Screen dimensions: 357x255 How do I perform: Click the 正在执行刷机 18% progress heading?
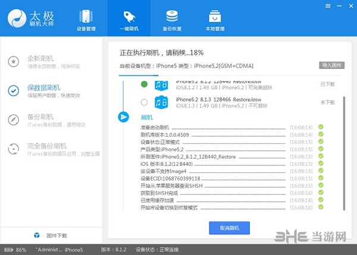click(162, 53)
